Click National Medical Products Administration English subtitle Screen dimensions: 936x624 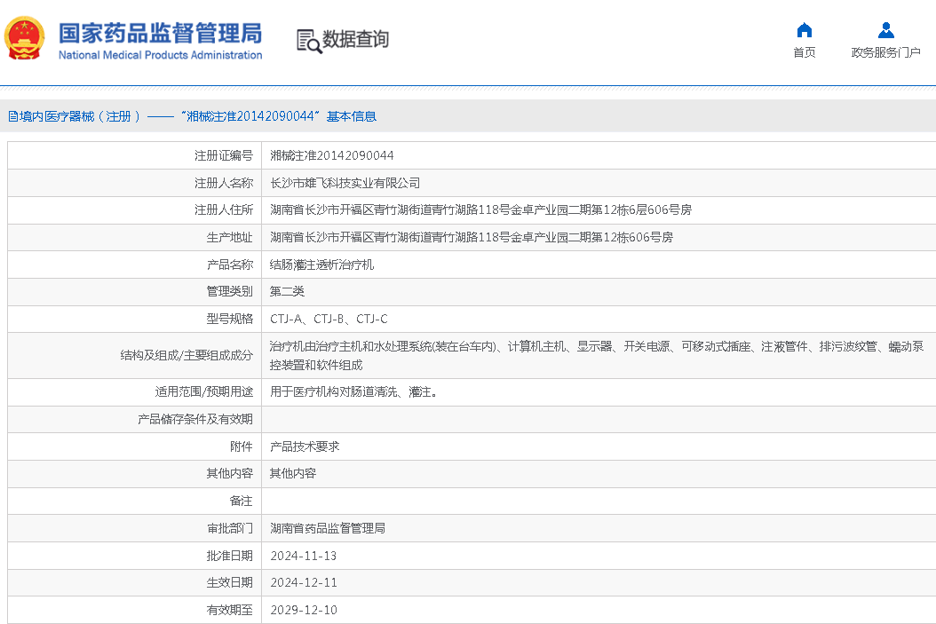[x=160, y=55]
